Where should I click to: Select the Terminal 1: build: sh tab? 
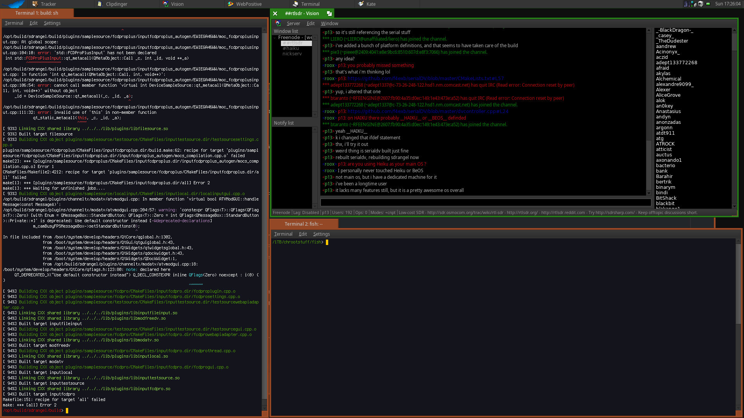click(37, 13)
